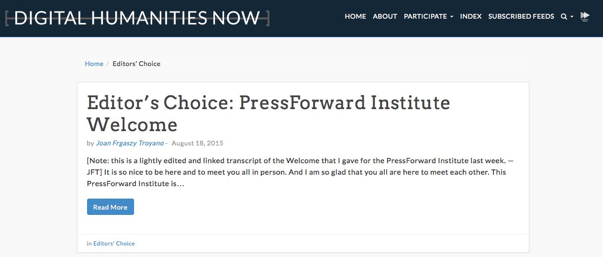Select Index in the top navigation

click(471, 16)
